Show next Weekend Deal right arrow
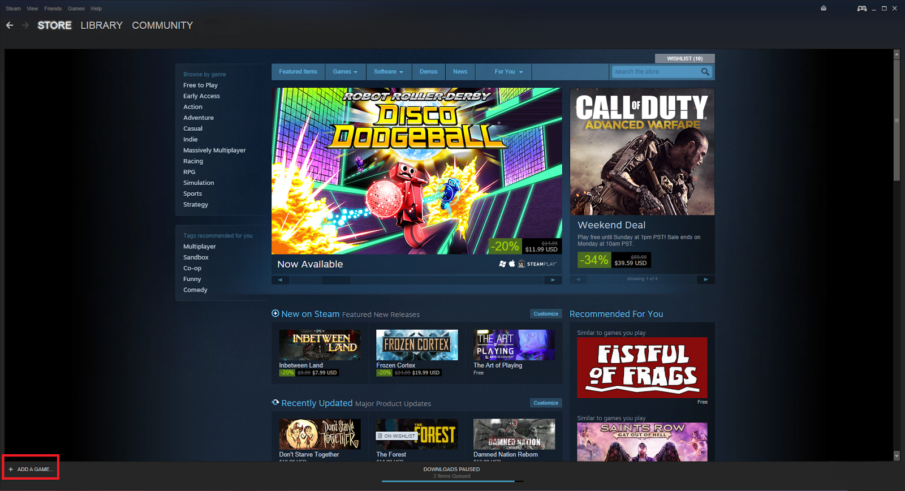The image size is (905, 491). tap(706, 279)
